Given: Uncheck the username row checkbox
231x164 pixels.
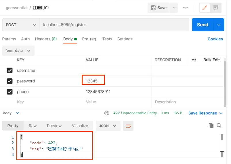Looking at the screenshot, I should coord(9,70).
